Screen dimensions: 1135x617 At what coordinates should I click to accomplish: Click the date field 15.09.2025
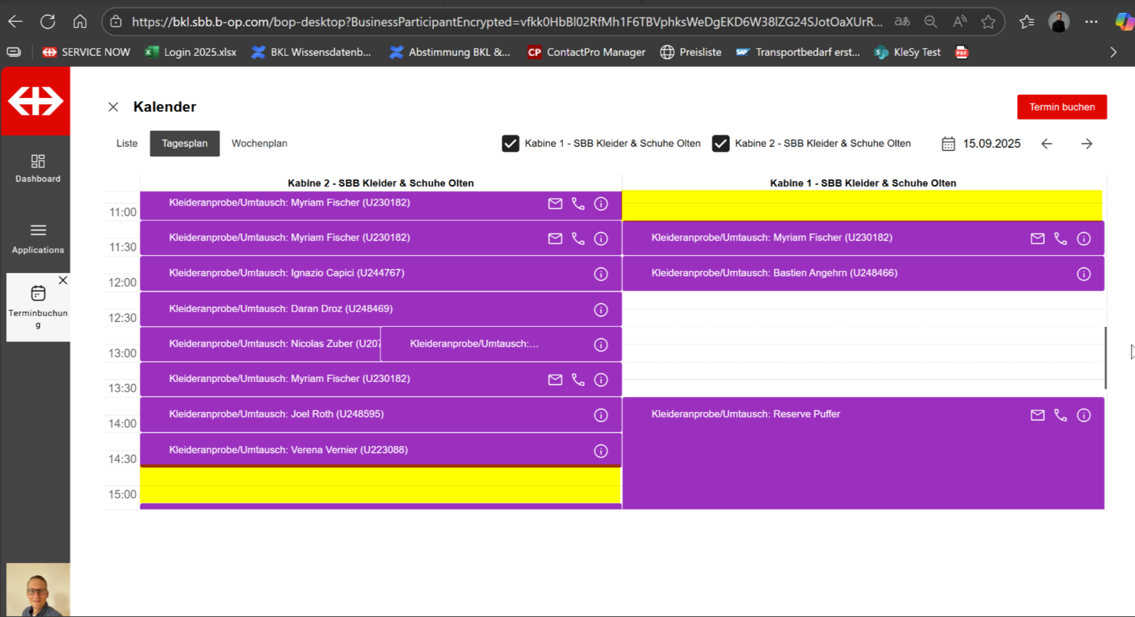[991, 144]
